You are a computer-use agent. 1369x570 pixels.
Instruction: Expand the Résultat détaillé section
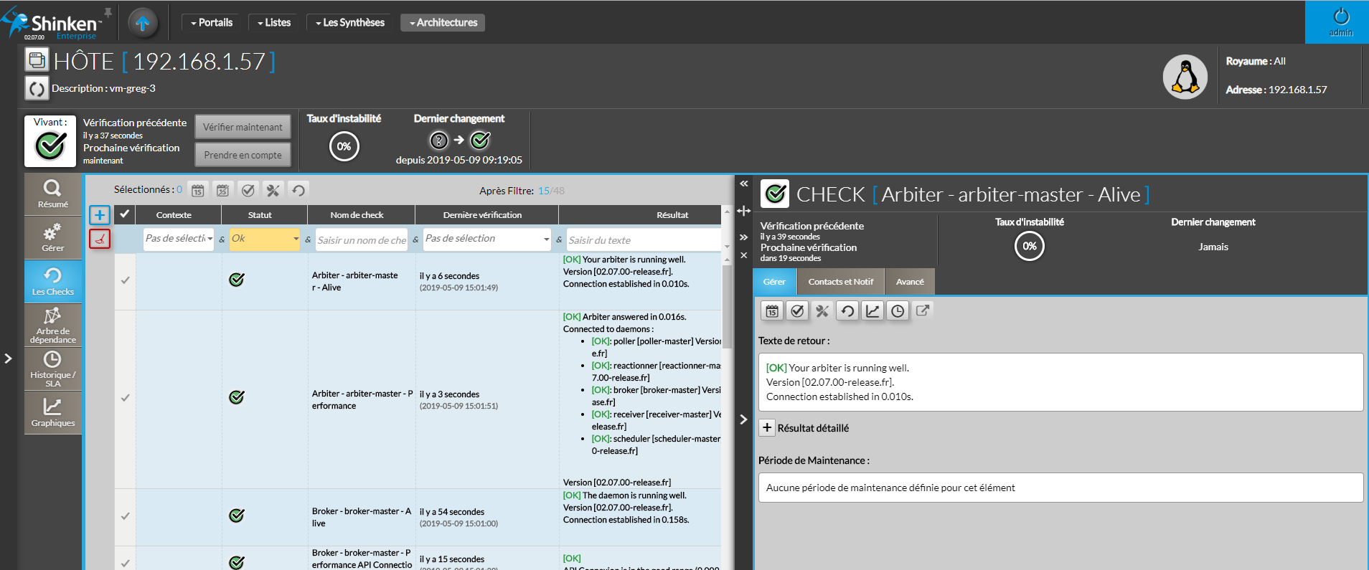point(767,428)
